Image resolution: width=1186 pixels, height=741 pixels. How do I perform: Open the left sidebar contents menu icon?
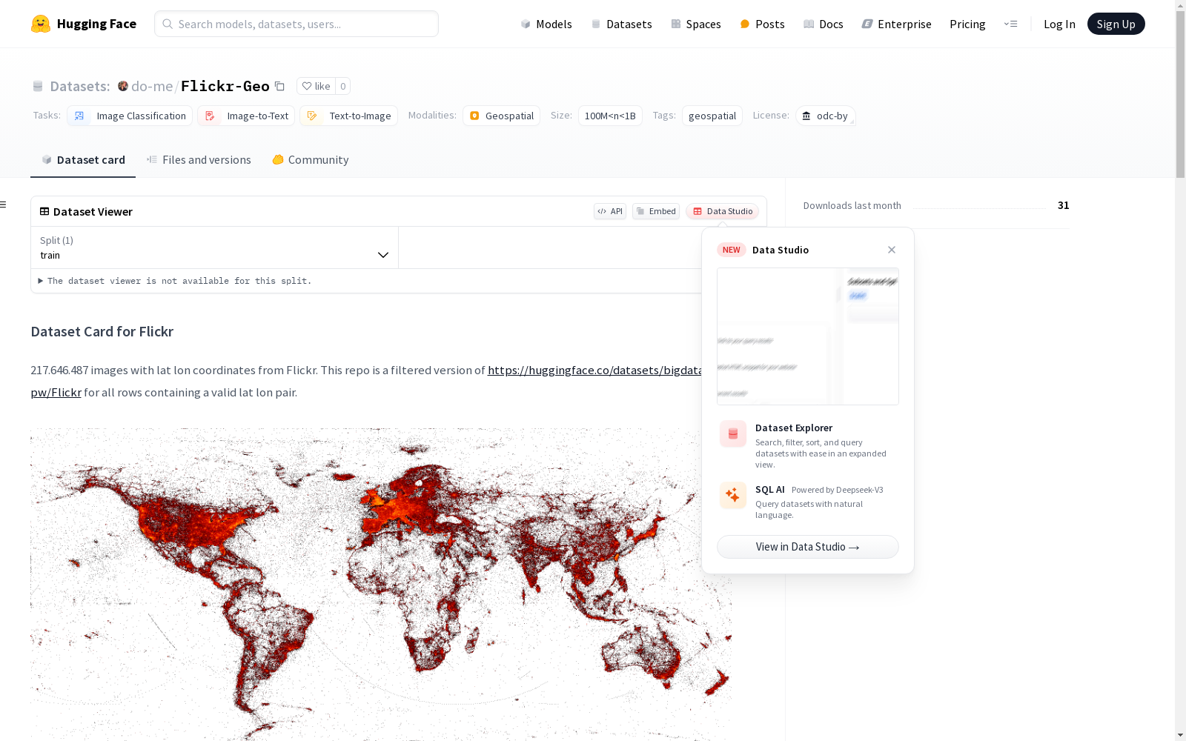4,205
